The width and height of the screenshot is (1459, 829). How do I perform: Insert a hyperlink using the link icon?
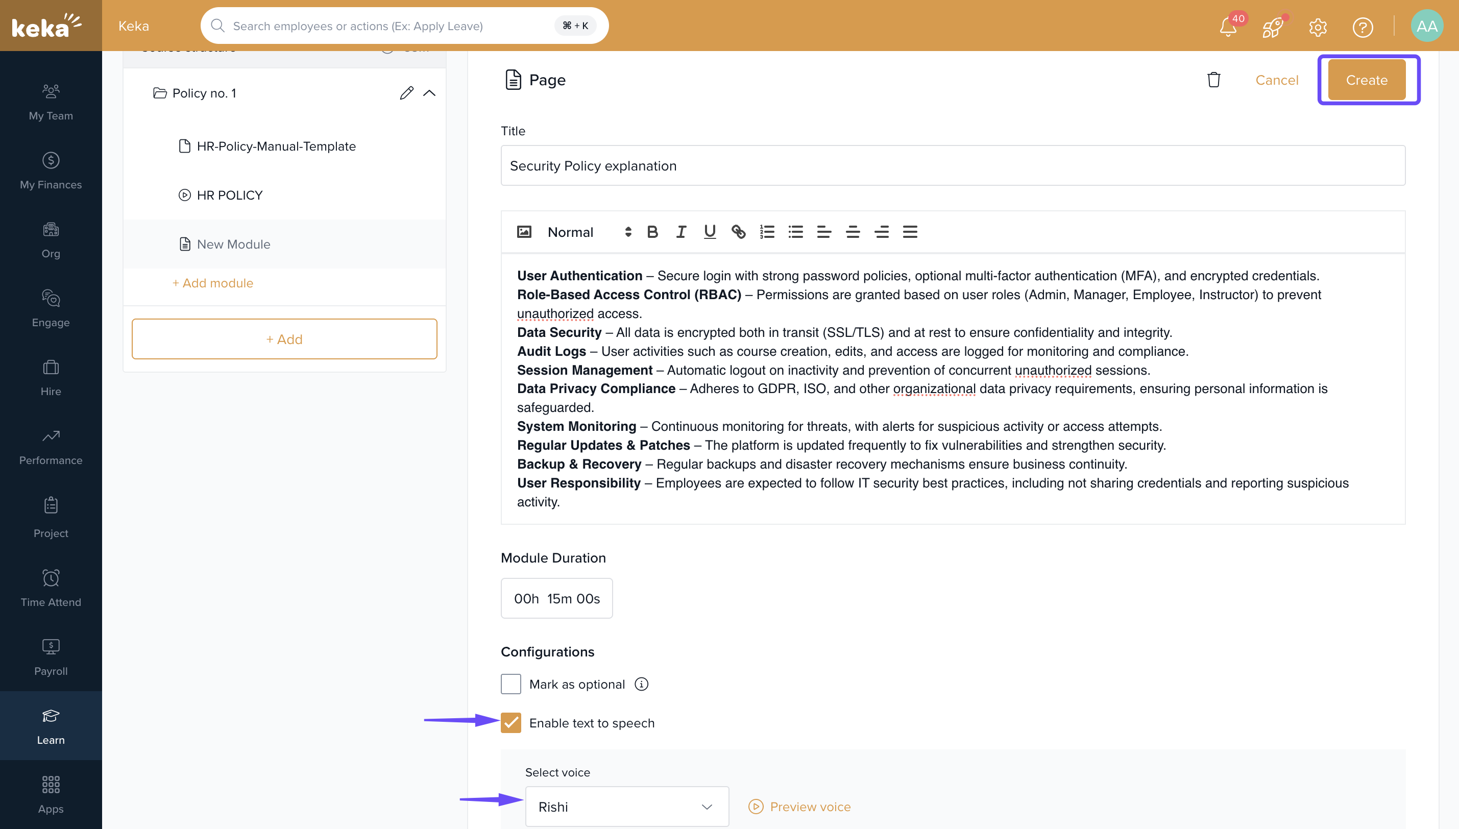pyautogui.click(x=738, y=232)
